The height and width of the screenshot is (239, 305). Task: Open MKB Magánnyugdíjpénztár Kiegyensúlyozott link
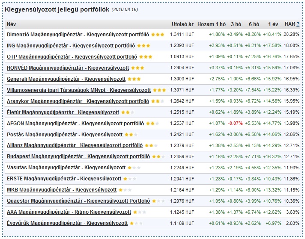tap(62, 190)
